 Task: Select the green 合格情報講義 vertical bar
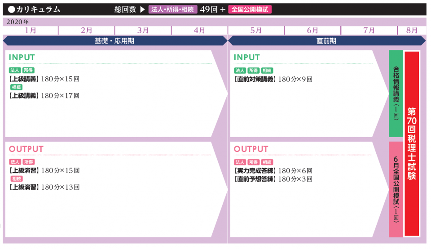pos(396,93)
